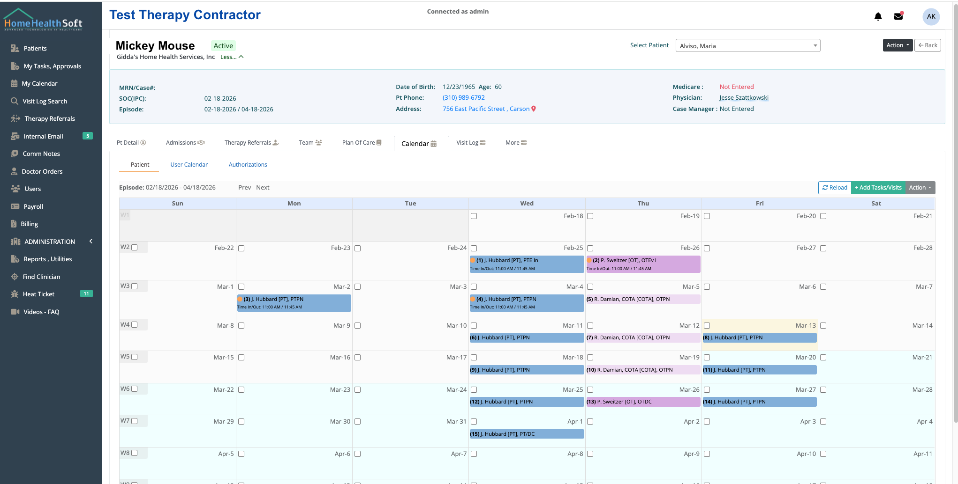Check the Mar-13 highlighted day checkbox

point(707,325)
